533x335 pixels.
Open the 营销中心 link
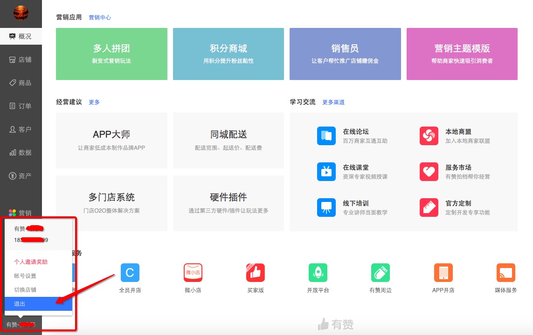click(x=100, y=18)
